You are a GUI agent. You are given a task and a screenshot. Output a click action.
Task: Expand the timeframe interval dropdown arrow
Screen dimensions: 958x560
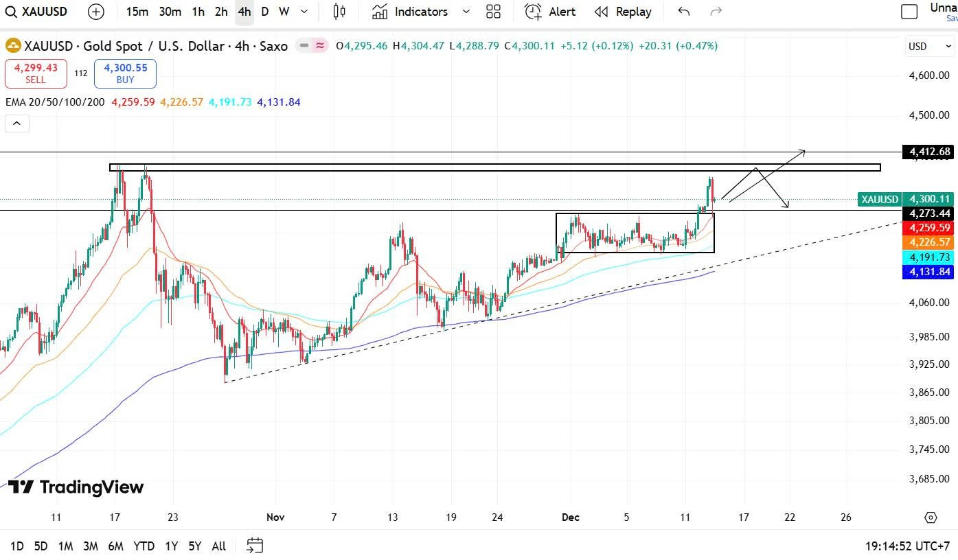point(304,12)
